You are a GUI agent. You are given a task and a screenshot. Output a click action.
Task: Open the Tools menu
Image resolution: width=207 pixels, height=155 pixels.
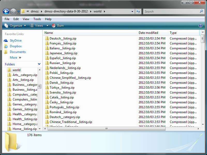pyautogui.click(x=37, y=19)
